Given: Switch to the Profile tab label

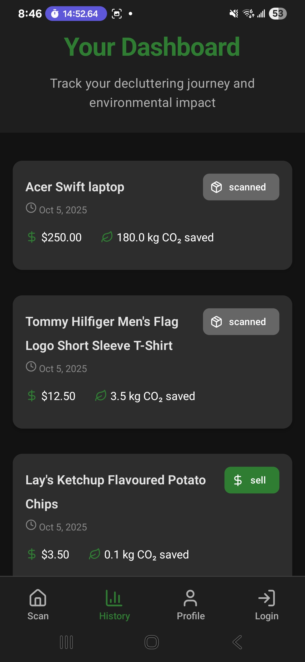Looking at the screenshot, I should (191, 616).
